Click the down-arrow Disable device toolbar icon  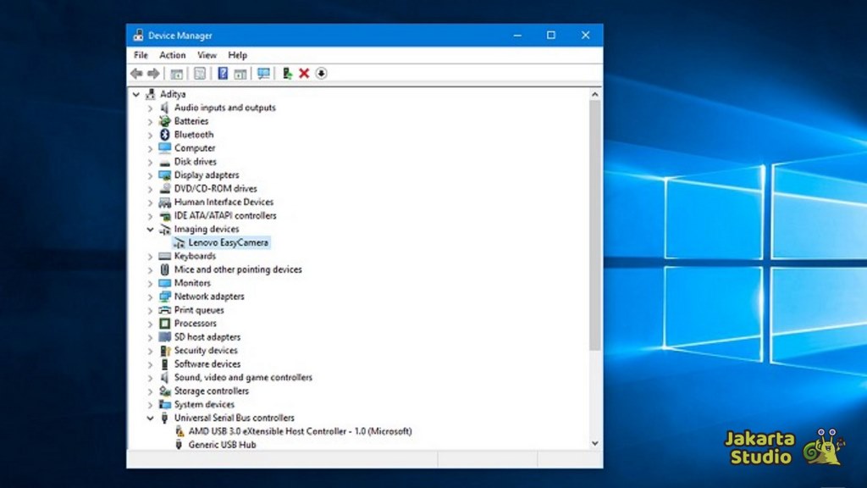click(x=321, y=74)
